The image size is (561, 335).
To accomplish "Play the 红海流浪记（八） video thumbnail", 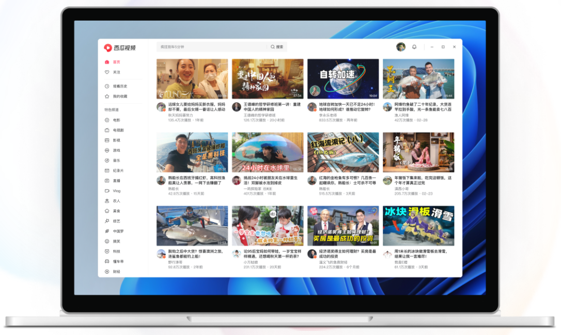I will point(343,153).
